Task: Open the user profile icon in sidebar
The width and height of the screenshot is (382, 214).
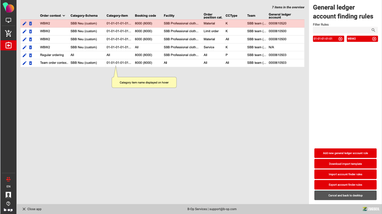Action: click(x=8, y=195)
